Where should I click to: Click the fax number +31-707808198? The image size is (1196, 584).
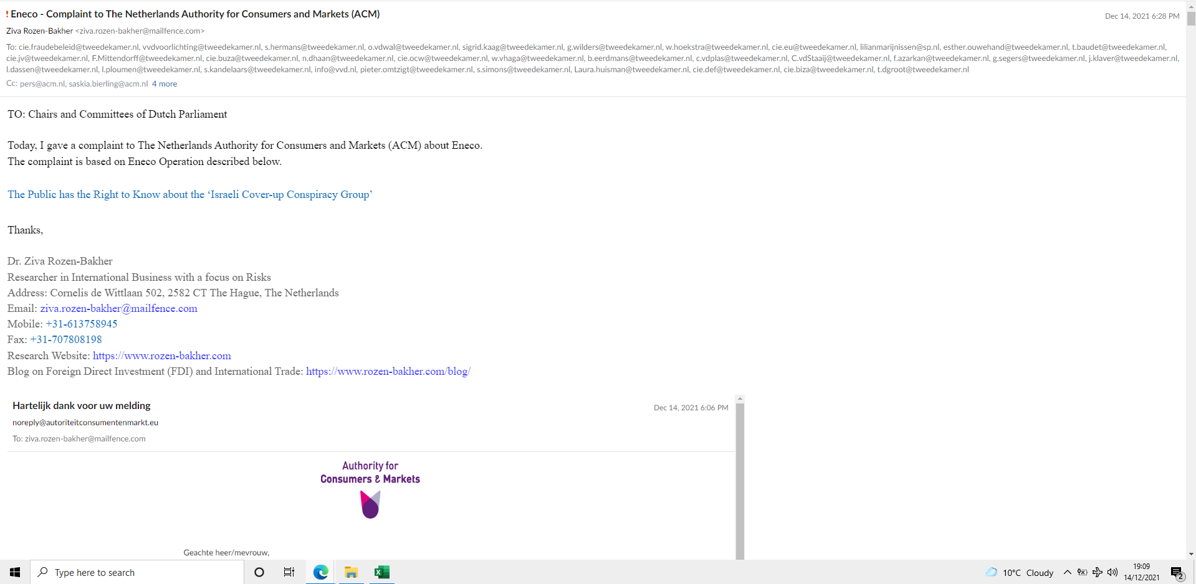pyautogui.click(x=66, y=339)
